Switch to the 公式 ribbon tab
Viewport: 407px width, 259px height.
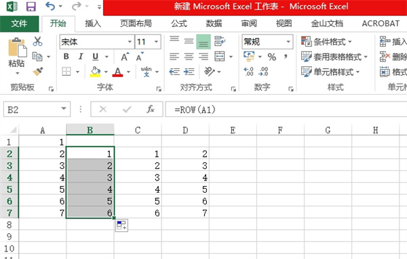click(x=179, y=24)
